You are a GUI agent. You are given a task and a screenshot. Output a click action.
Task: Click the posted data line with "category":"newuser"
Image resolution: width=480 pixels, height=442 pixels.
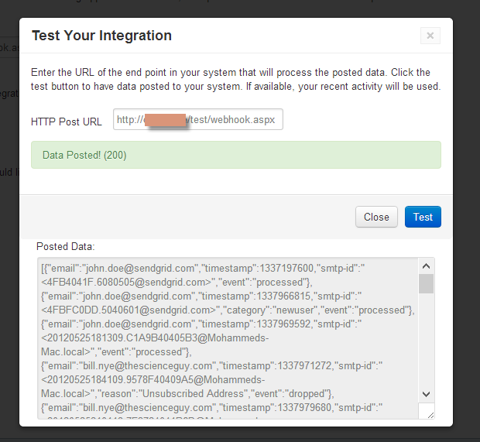coord(228,310)
